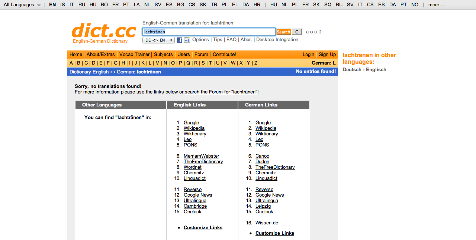Insert the ü special character

point(315,32)
